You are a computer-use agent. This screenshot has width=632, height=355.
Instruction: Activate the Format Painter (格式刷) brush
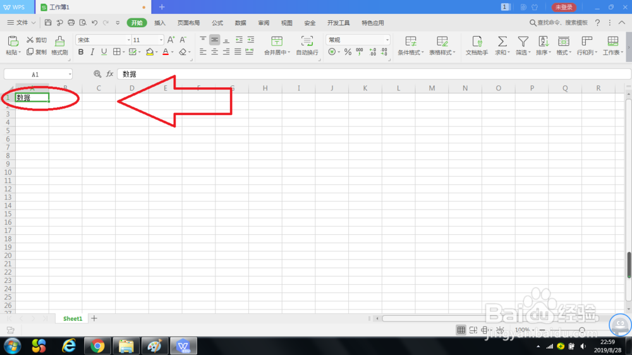click(59, 41)
